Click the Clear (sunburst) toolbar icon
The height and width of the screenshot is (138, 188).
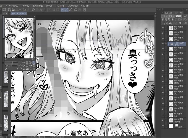coord(33,10)
